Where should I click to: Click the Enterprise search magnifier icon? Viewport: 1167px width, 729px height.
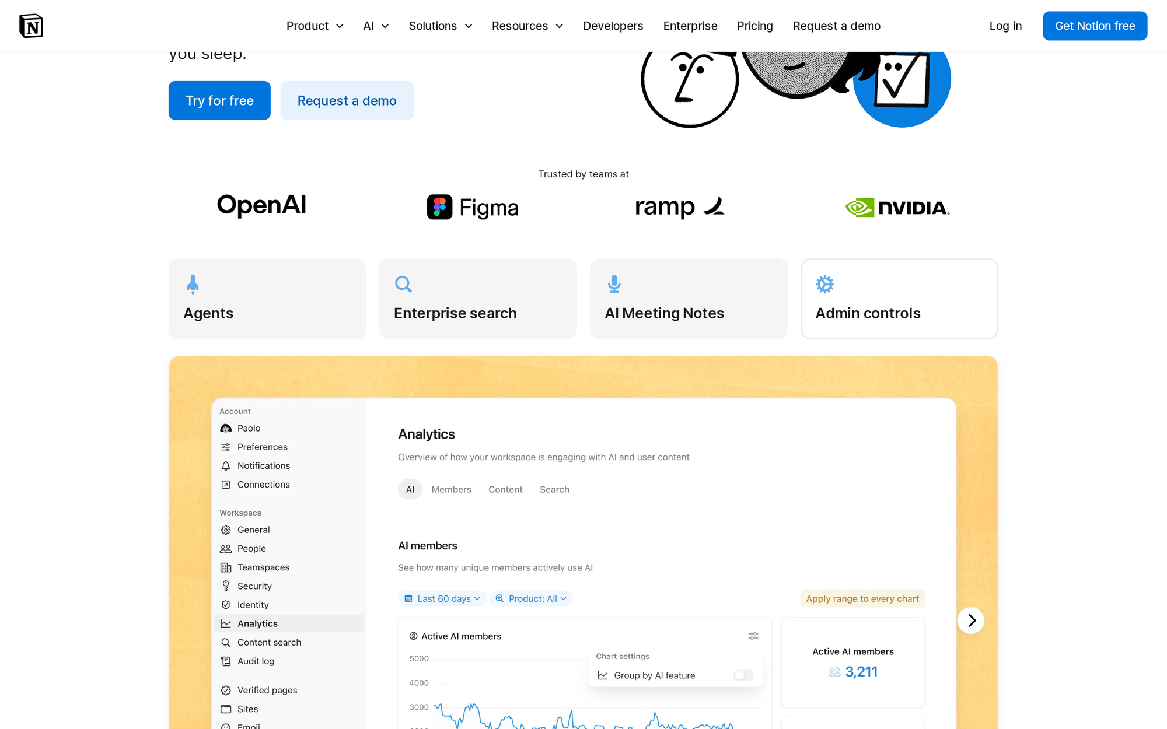(x=403, y=284)
